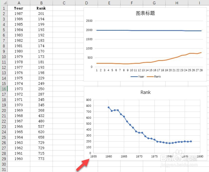Select cell containing year 1979

(19, 57)
